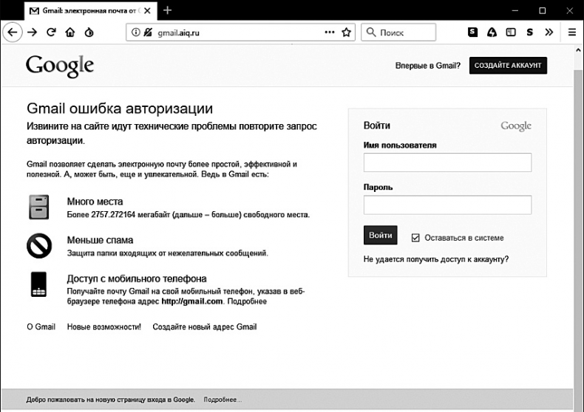Toggle the "Оставаться в системе" checkbox
584x412 pixels.
pyautogui.click(x=415, y=238)
